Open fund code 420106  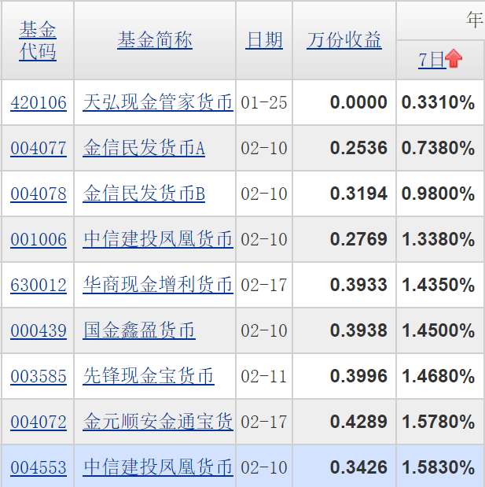click(x=39, y=103)
